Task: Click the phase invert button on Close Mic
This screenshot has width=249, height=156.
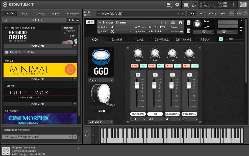Action: pyautogui.click(x=138, y=75)
